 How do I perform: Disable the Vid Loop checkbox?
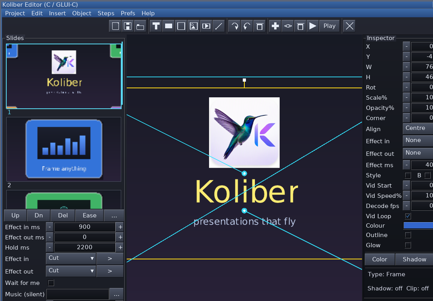(x=408, y=216)
